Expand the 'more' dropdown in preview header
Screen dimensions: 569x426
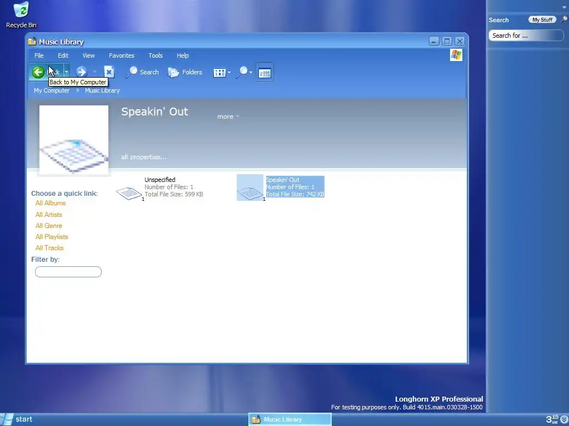pyautogui.click(x=228, y=116)
